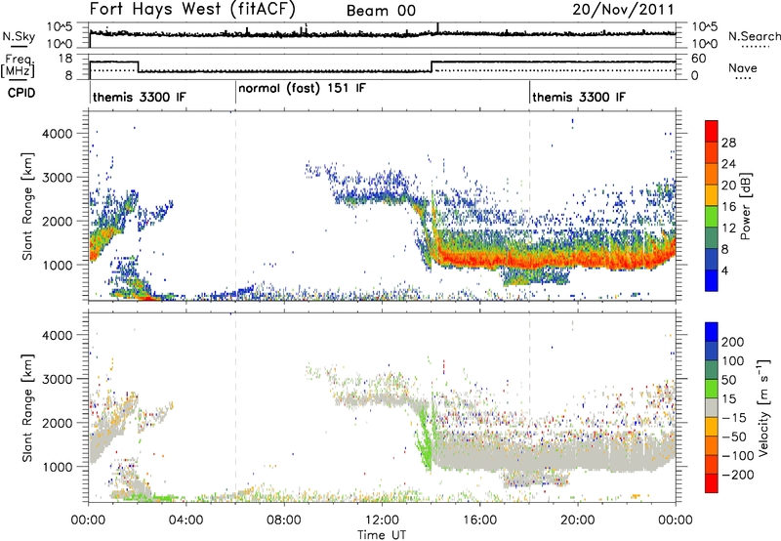781x541 pixels.
Task: Click the green velocity streak near 14:00
Action: (425, 438)
